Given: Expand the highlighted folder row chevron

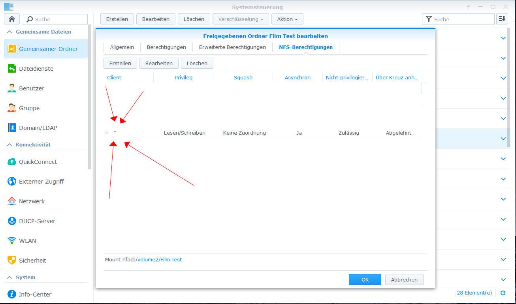Looking at the screenshot, I should tap(503, 139).
